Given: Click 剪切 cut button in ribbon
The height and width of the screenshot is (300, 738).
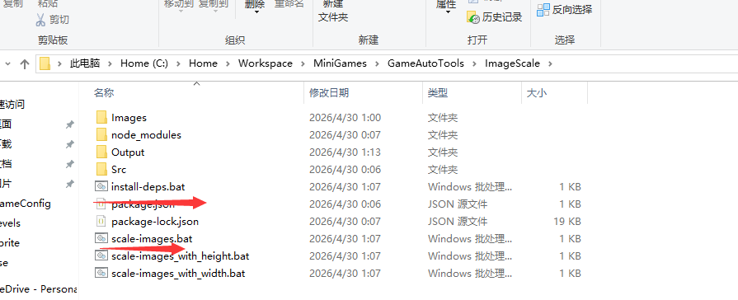Looking at the screenshot, I should click(x=53, y=20).
